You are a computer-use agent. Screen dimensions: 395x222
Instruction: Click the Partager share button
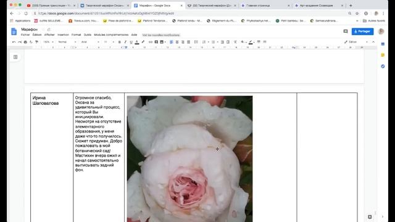362,31
